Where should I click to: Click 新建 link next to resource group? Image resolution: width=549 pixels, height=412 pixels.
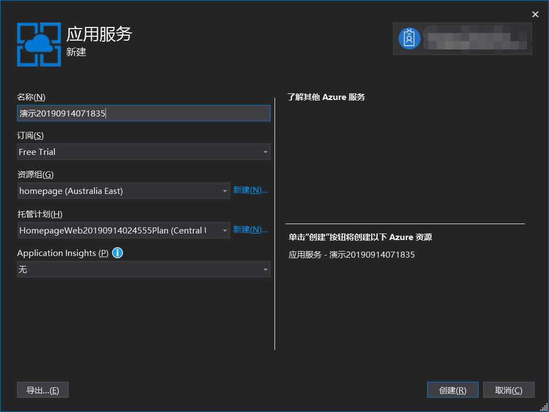click(x=250, y=190)
